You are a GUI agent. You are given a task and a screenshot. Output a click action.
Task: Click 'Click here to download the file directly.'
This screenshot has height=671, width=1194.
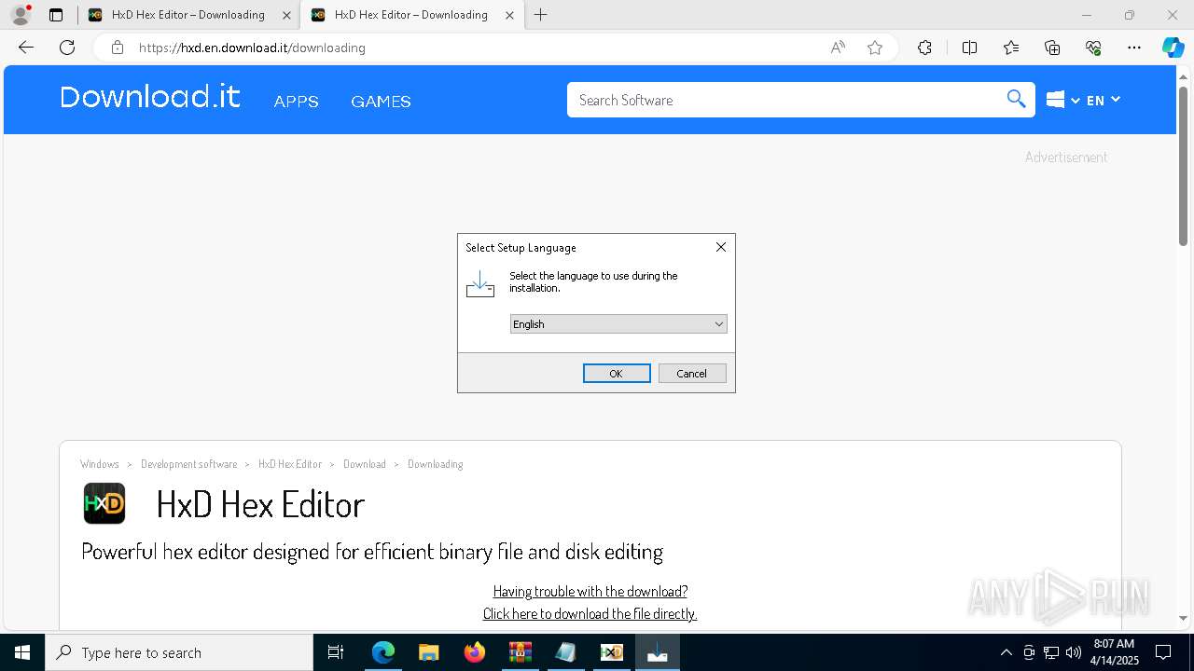click(x=590, y=613)
